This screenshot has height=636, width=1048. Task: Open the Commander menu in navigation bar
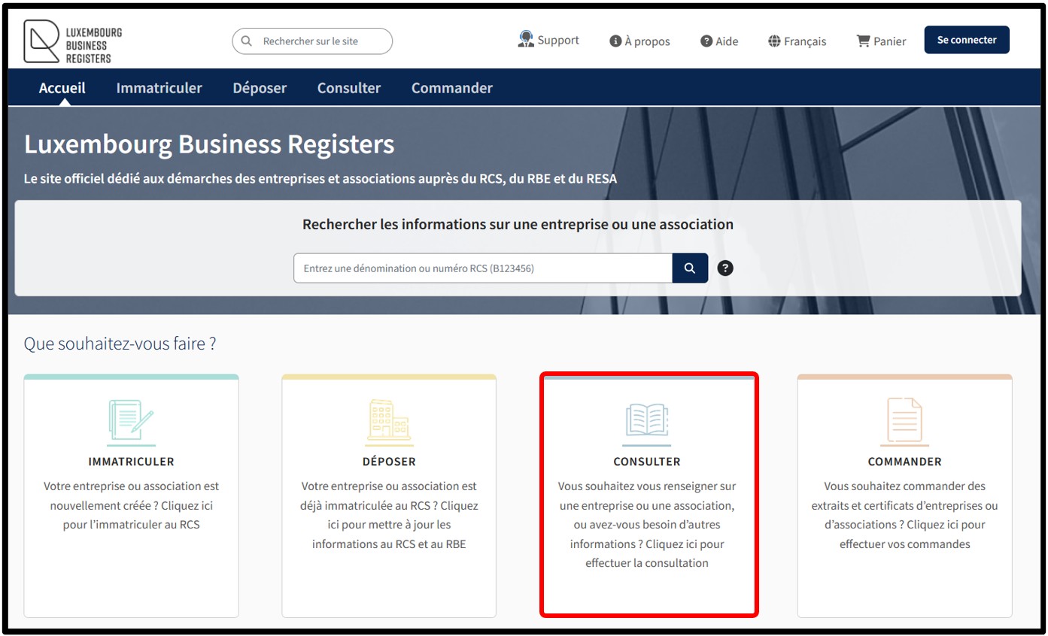pos(451,88)
